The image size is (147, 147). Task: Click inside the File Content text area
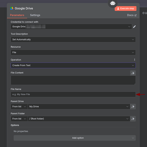click(73, 80)
